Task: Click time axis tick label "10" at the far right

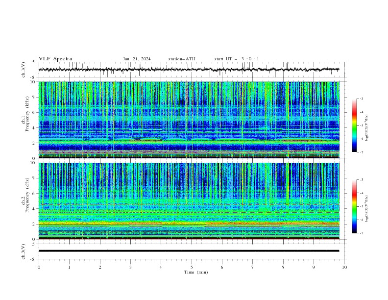Action: click(344, 267)
